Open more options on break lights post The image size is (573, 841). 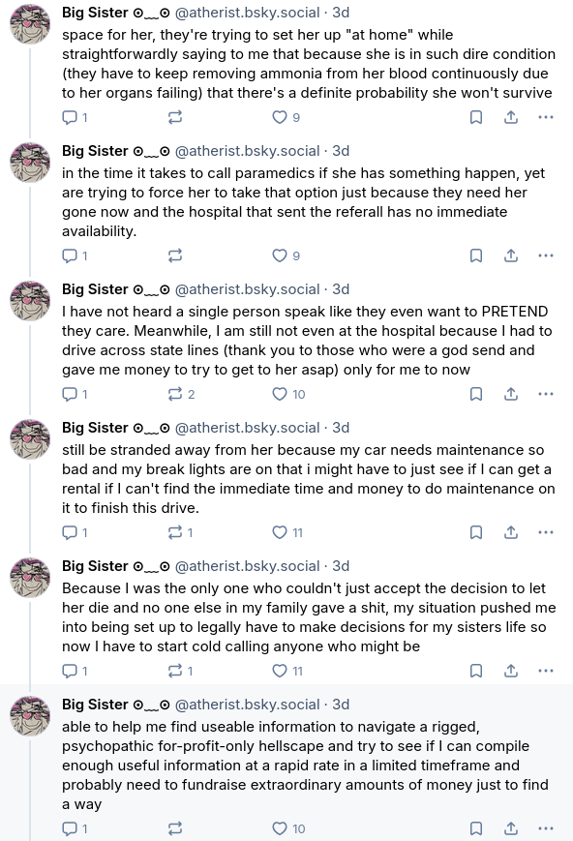pos(546,532)
